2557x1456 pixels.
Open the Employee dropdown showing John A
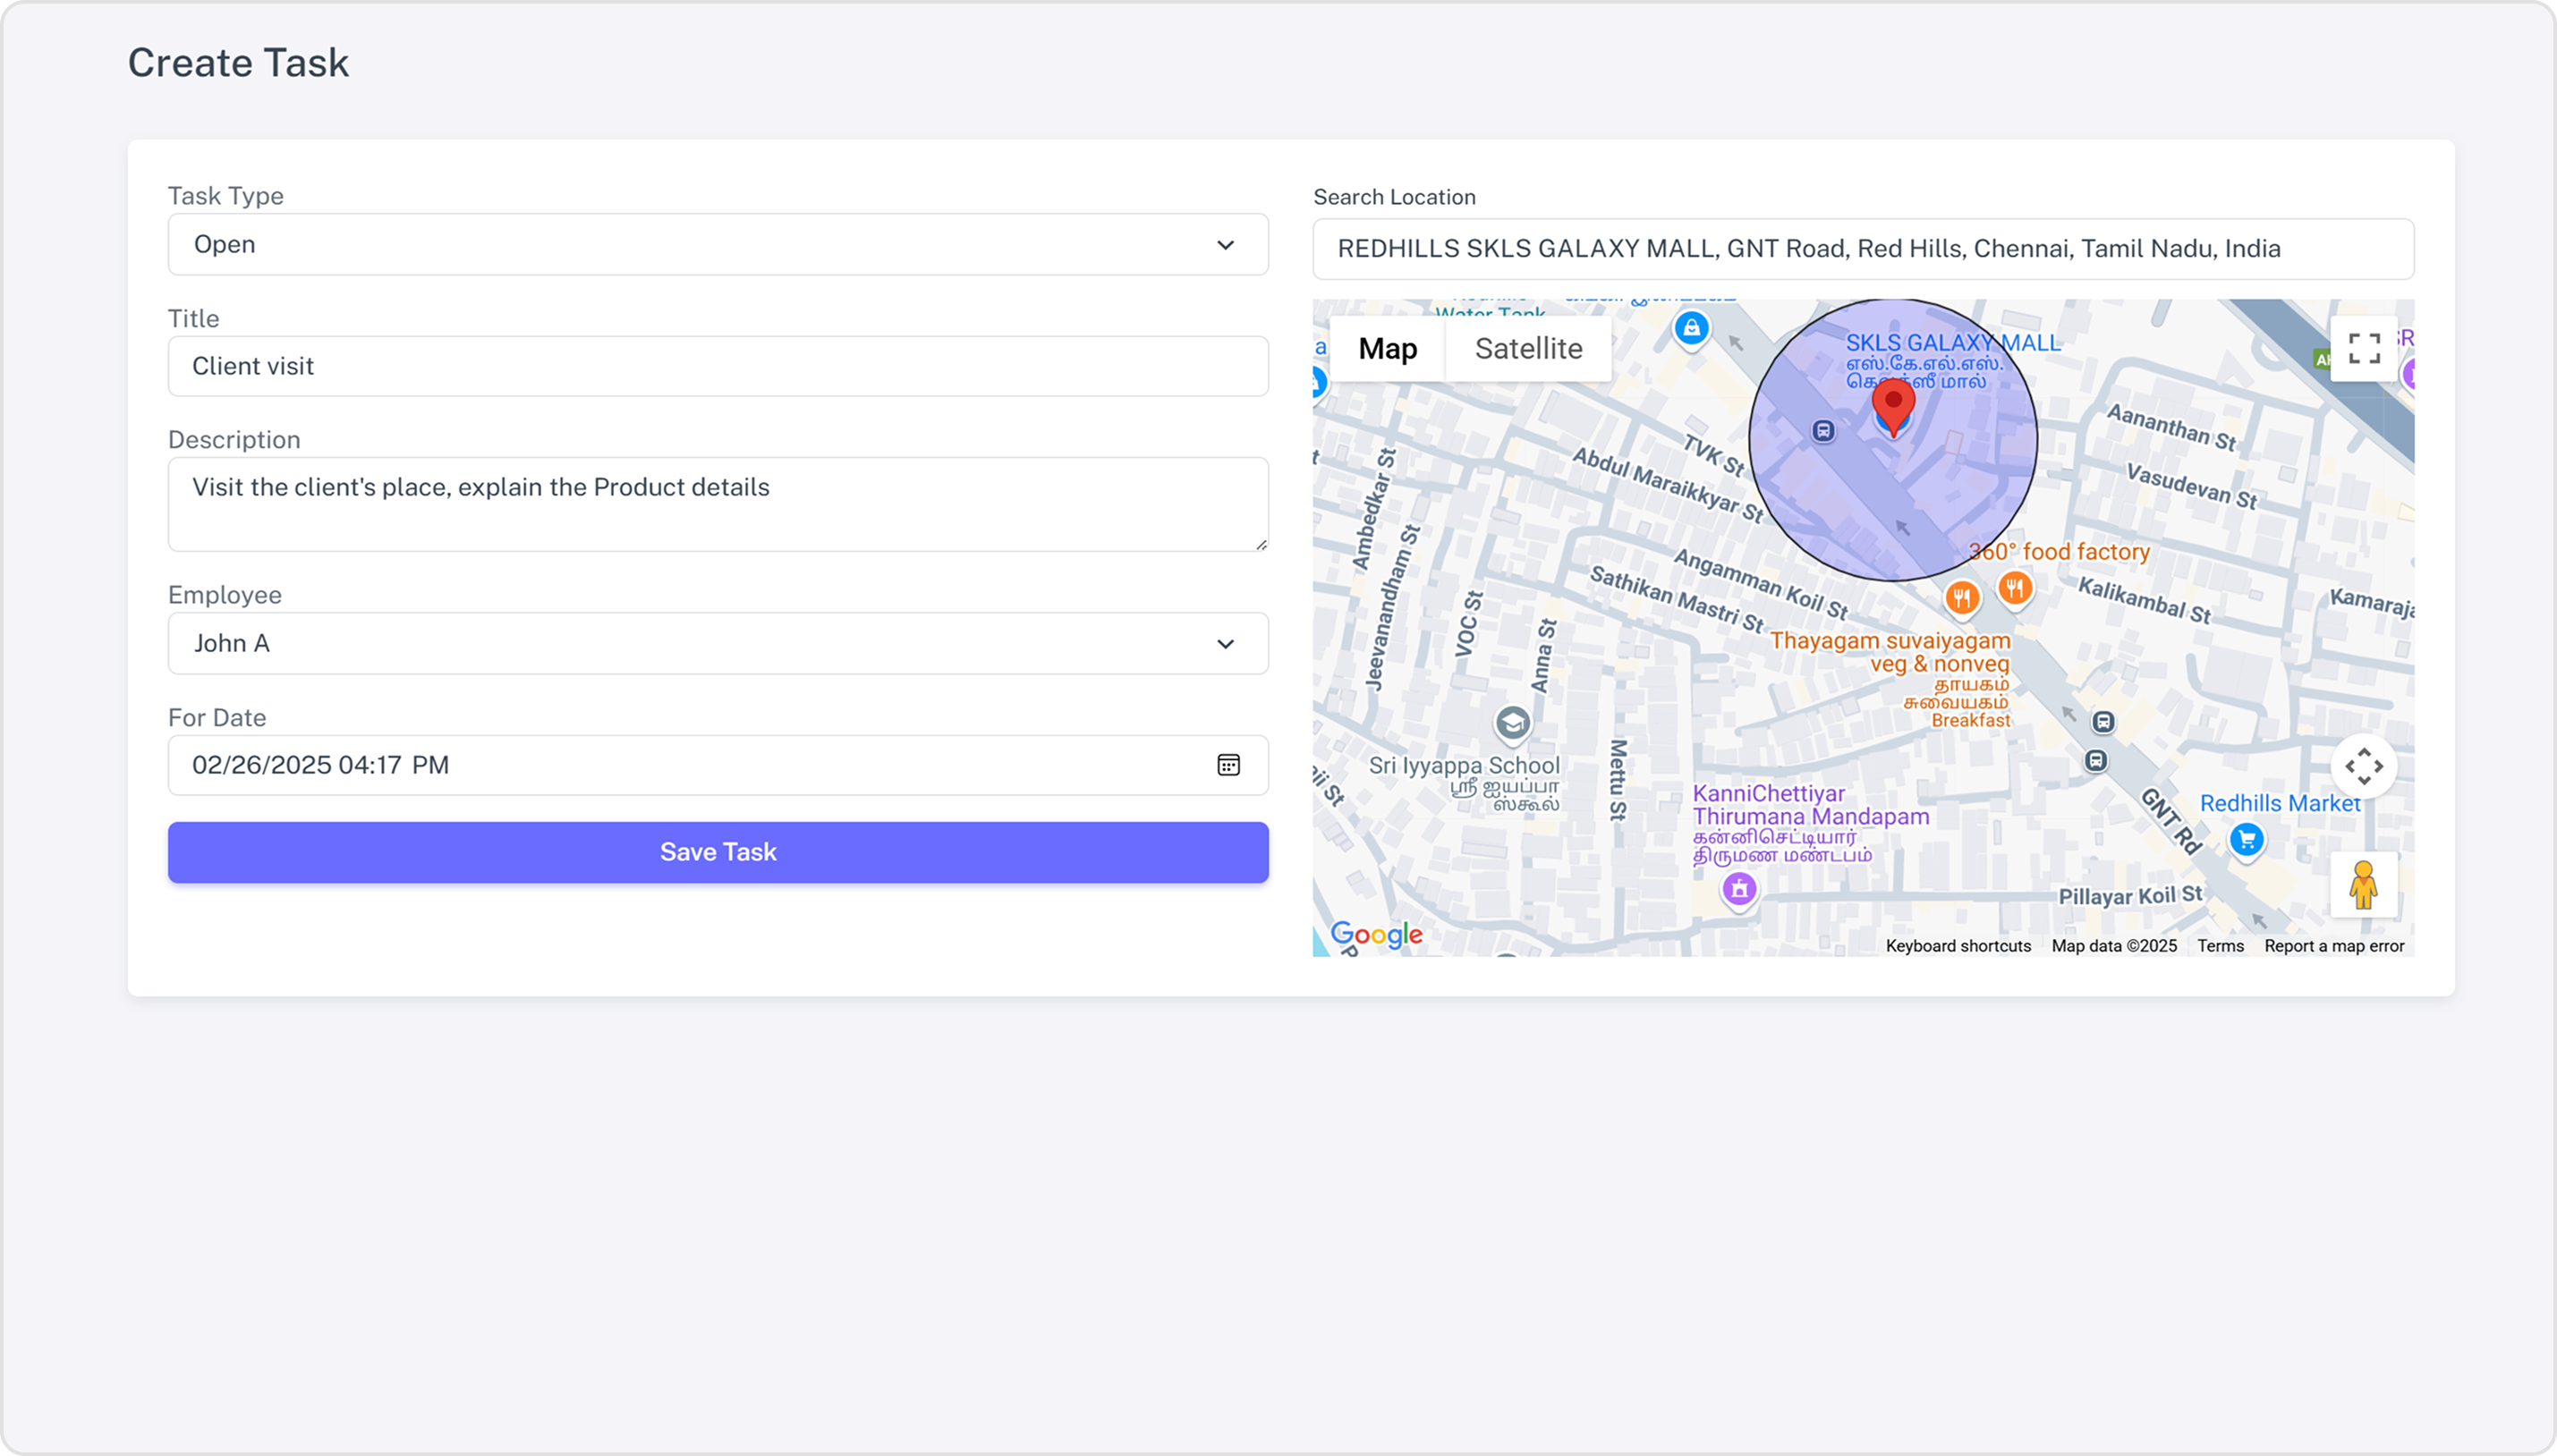(718, 643)
